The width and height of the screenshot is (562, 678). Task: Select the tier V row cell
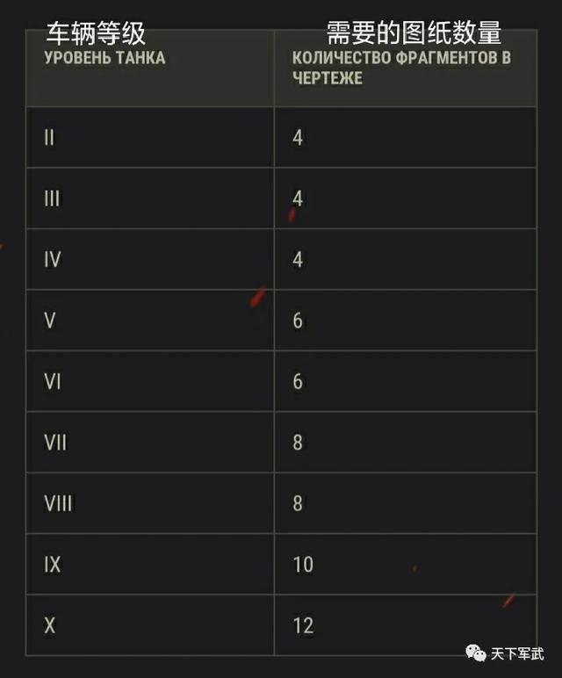[150, 321]
